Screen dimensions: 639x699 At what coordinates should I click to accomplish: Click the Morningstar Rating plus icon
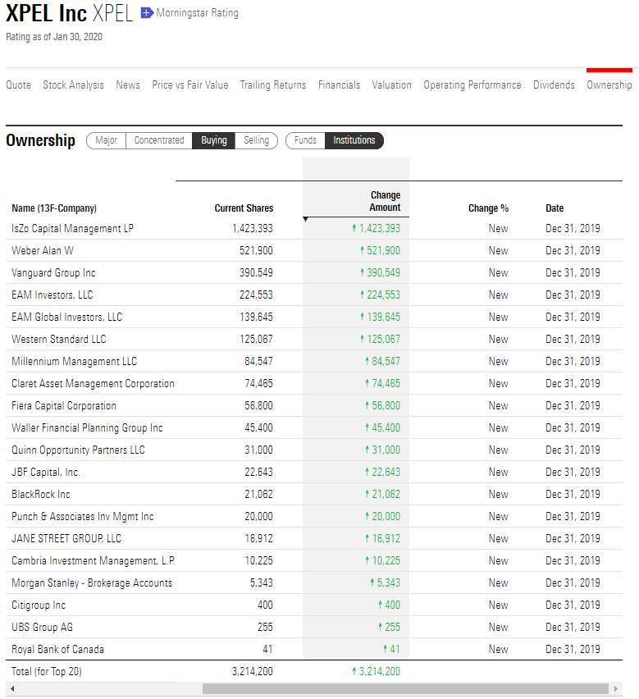click(147, 13)
